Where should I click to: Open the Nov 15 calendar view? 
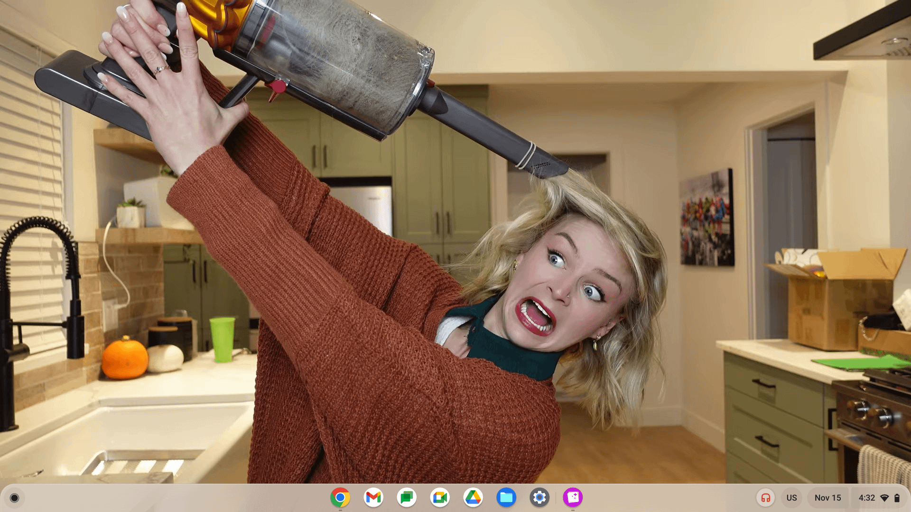point(827,498)
